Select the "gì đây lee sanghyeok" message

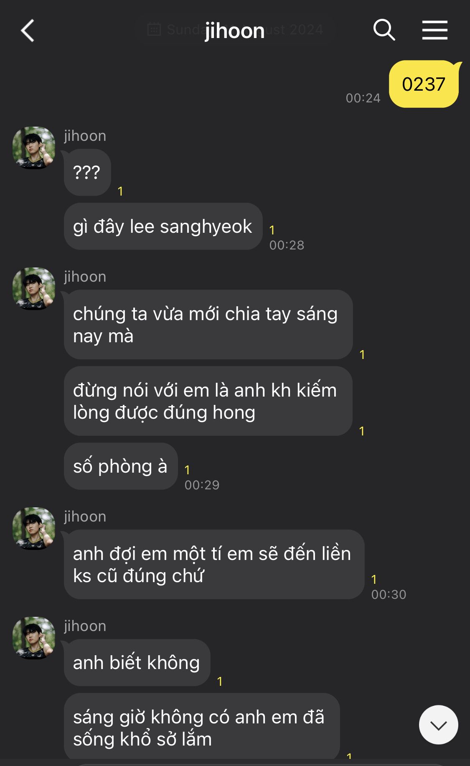(163, 226)
